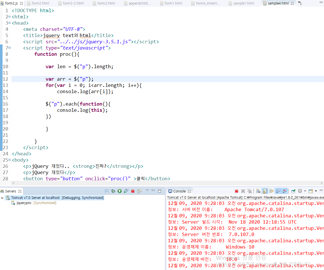Open display selected console dropdown arrow

[x=305, y=191]
